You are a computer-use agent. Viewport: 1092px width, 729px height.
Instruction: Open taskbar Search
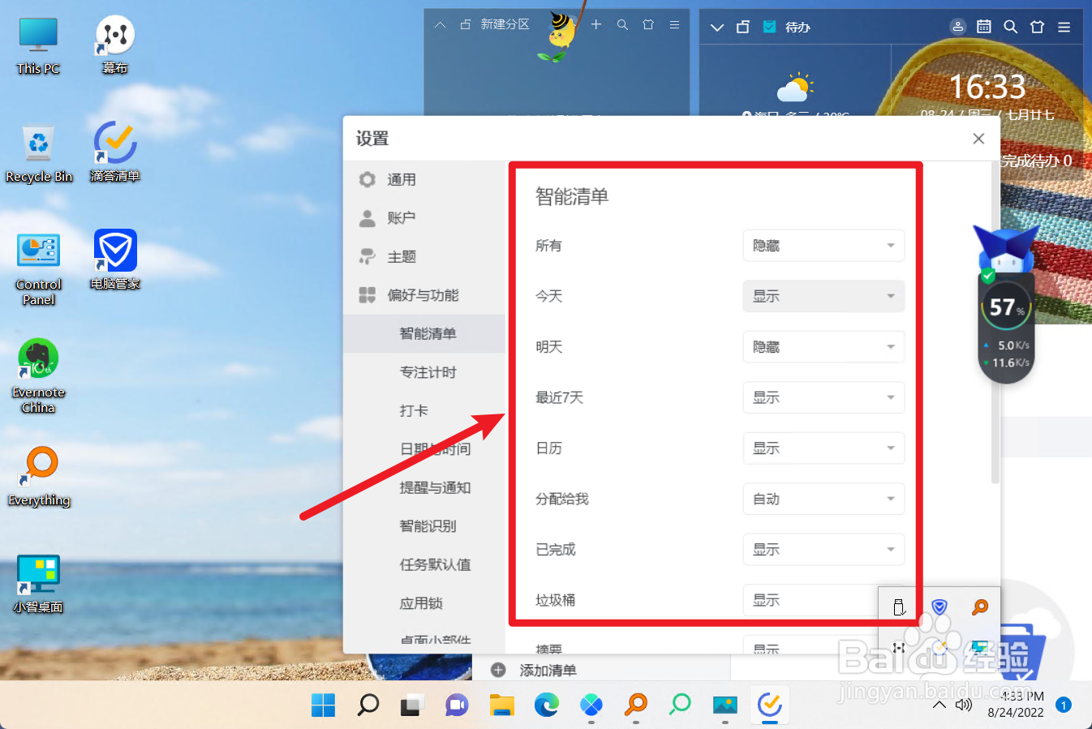point(368,705)
